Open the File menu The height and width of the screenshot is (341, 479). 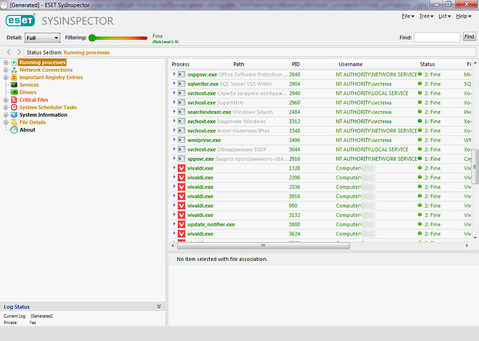tap(407, 16)
